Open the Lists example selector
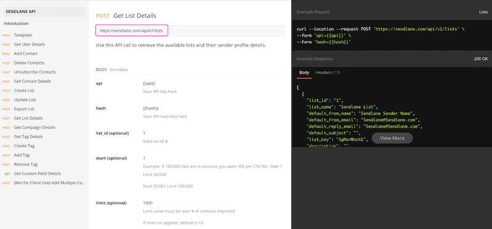The width and height of the screenshot is (492, 229). point(483,12)
